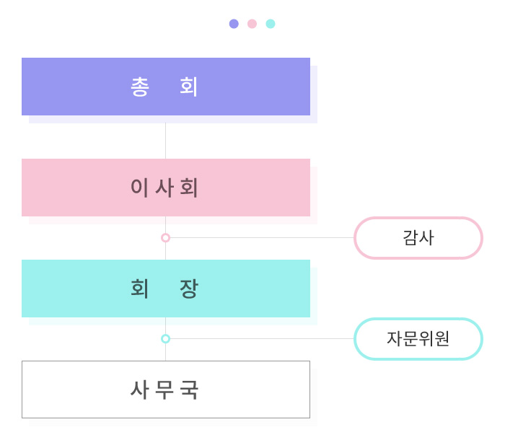
Task: Click the 이 character in the pink box
Action: pos(140,188)
